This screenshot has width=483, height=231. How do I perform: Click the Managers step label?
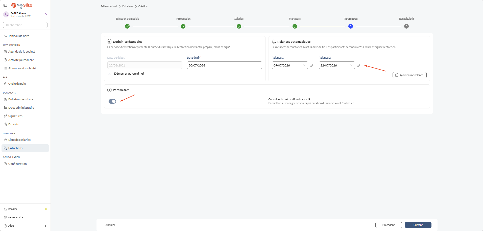pos(295,19)
